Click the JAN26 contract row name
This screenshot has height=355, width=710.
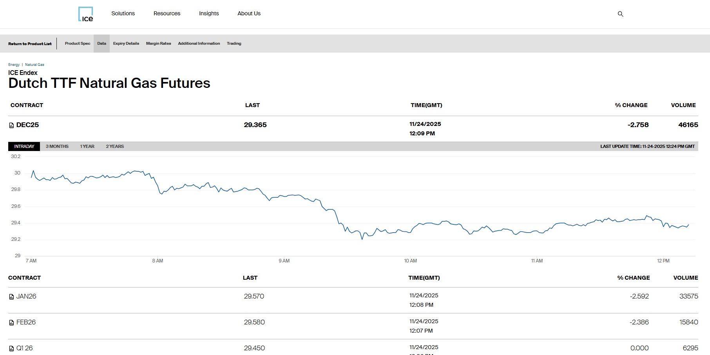[x=26, y=297]
